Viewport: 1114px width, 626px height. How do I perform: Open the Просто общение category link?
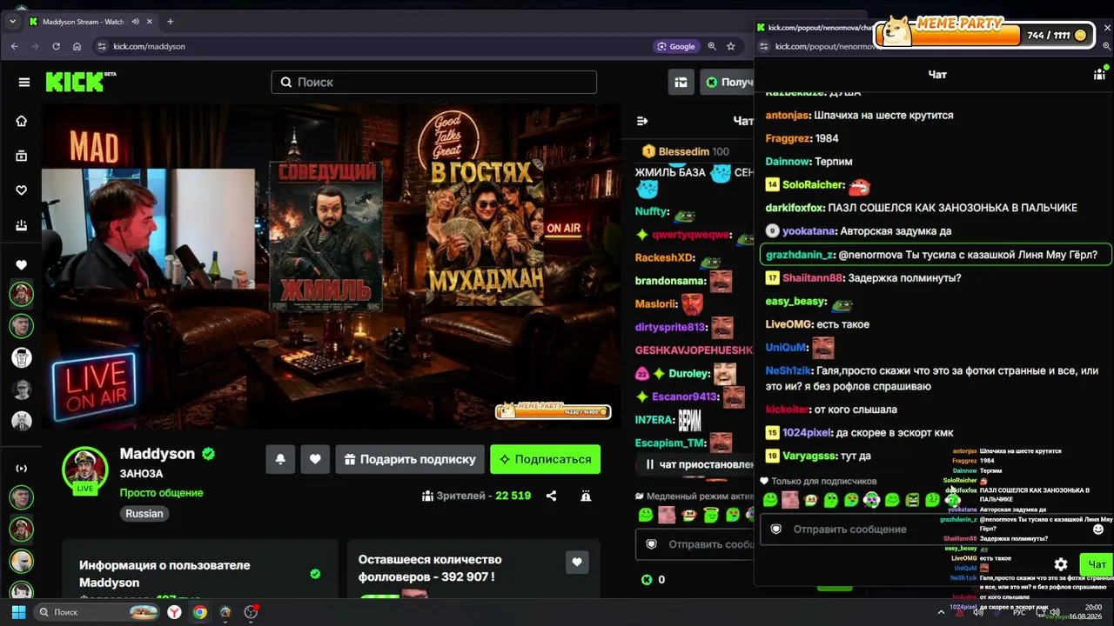point(161,493)
